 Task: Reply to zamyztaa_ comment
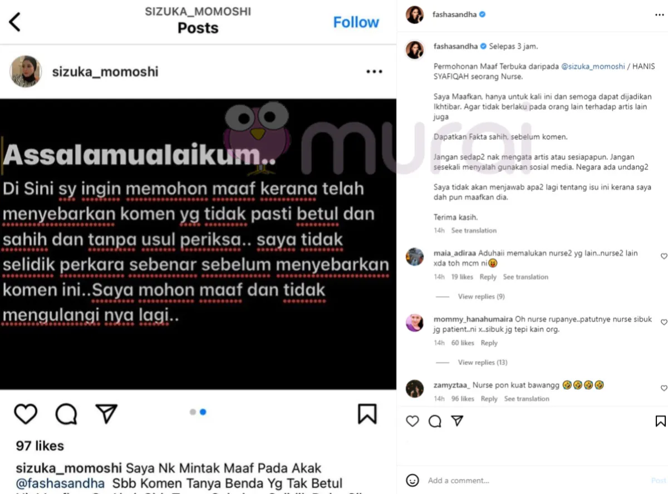click(489, 399)
